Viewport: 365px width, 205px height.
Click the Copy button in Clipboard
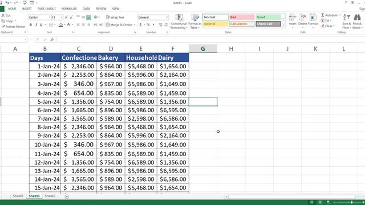click(7, 21)
